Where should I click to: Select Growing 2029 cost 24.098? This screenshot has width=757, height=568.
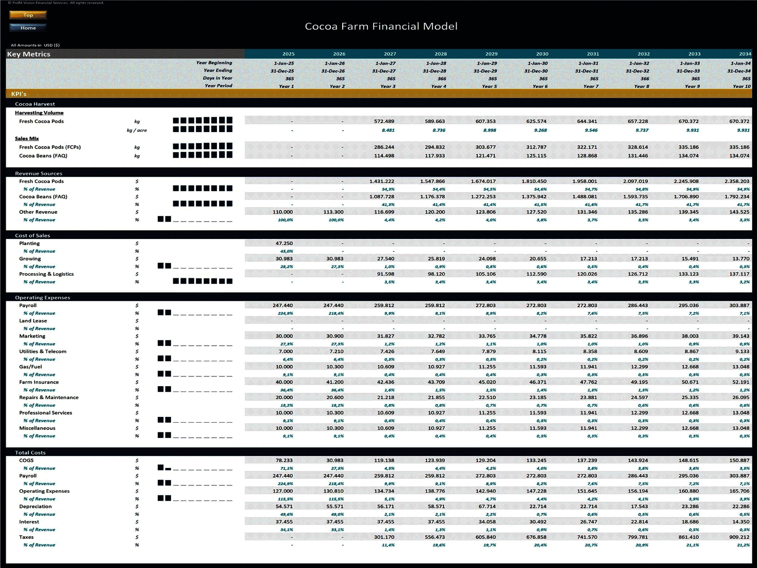[x=487, y=259]
